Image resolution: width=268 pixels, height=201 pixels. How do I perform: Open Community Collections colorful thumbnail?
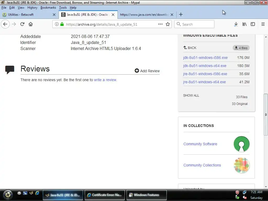coord(242,165)
